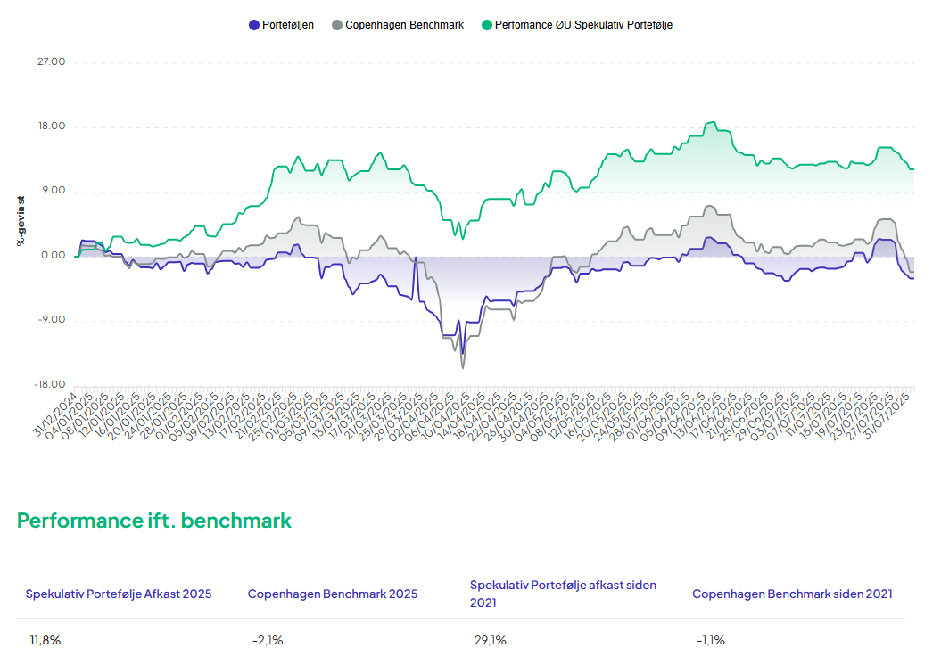Click Copenhagen Benchmark siden 2021 header
This screenshot has width=941, height=656.
792,594
